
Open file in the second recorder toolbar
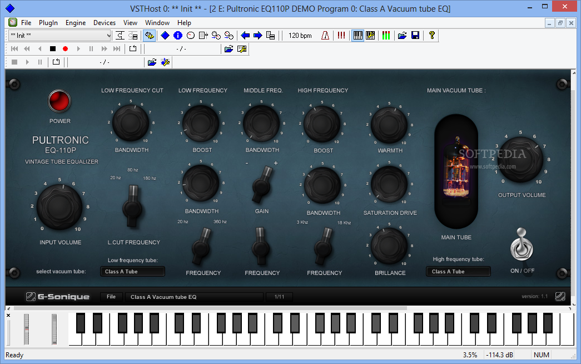pyautogui.click(x=152, y=62)
